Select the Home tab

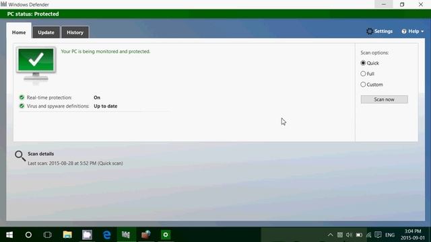pyautogui.click(x=19, y=32)
